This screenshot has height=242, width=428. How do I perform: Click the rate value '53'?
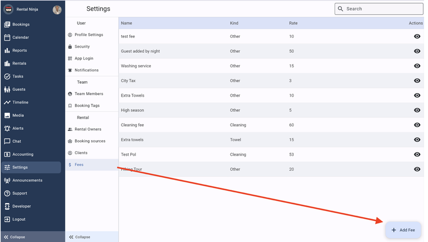[291, 154]
